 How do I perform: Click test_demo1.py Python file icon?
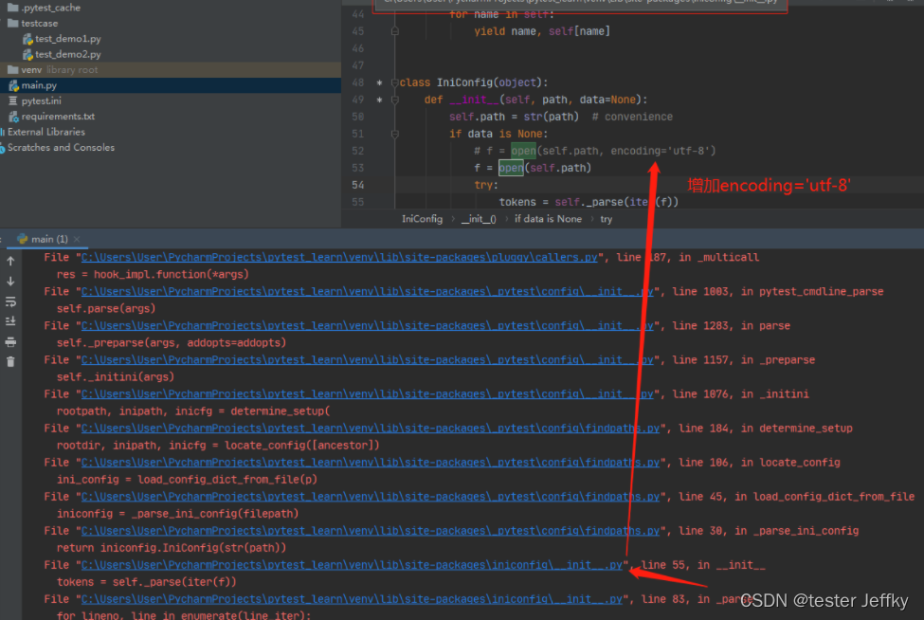[x=27, y=39]
